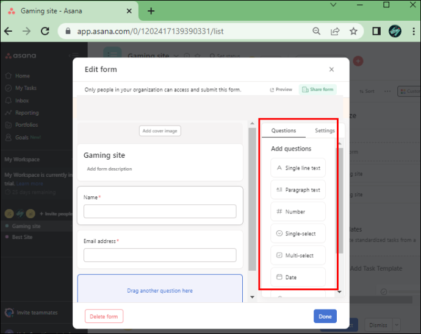Viewport: 421px width, 334px height.
Task: Click the Single-select circle icon
Action: click(279, 233)
